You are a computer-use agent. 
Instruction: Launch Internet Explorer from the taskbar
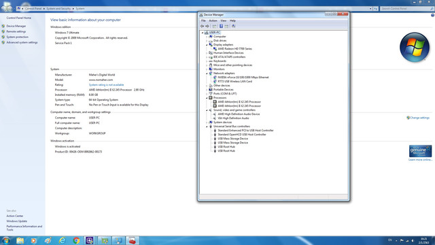(x=62, y=240)
